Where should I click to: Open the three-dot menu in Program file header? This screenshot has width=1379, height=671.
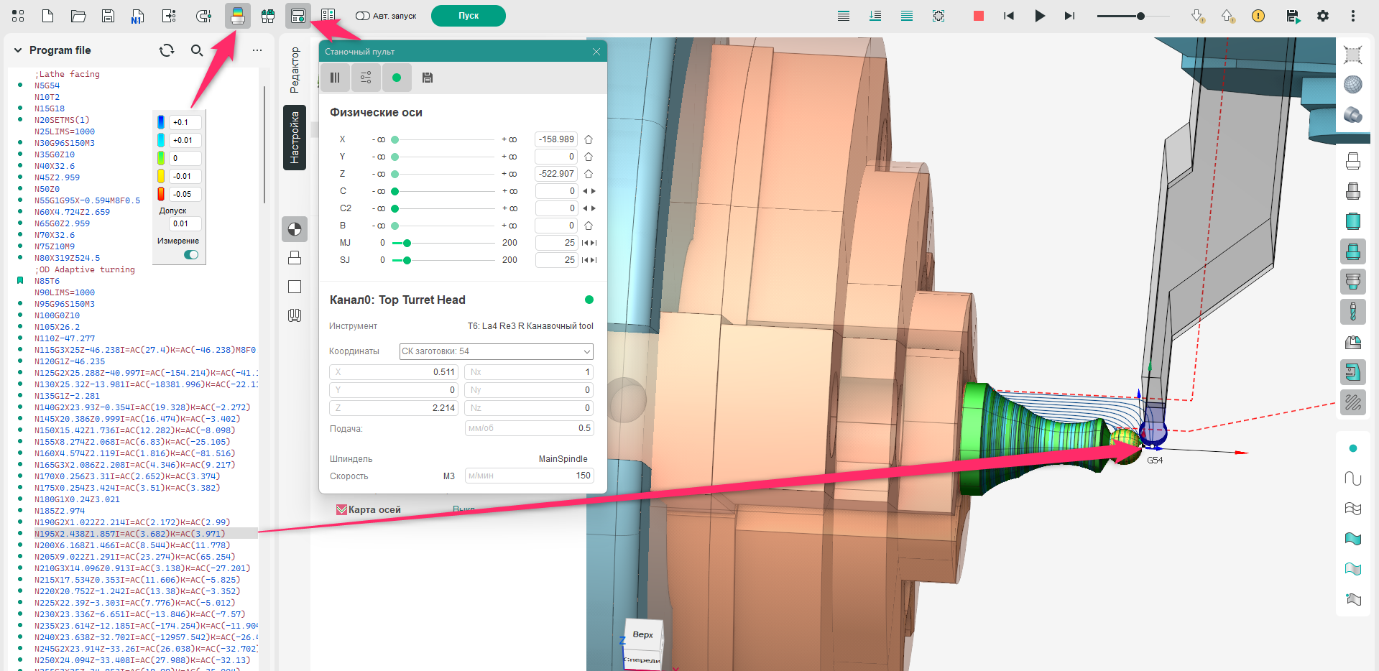(x=257, y=50)
